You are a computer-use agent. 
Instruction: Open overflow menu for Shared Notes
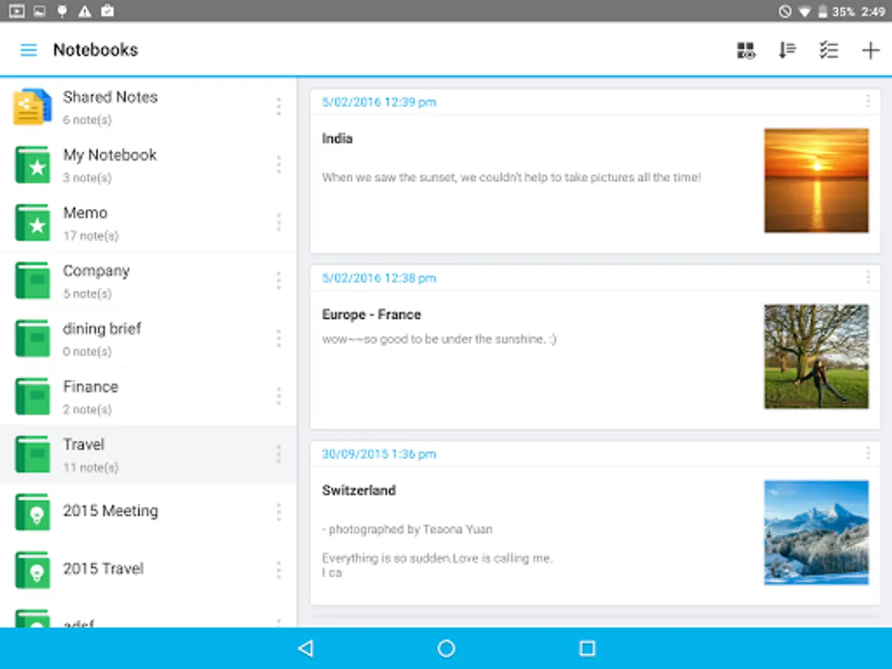coord(279,107)
